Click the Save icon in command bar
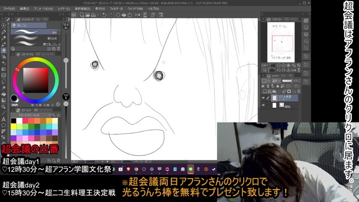The width and height of the screenshot is (359, 202). [93, 15]
